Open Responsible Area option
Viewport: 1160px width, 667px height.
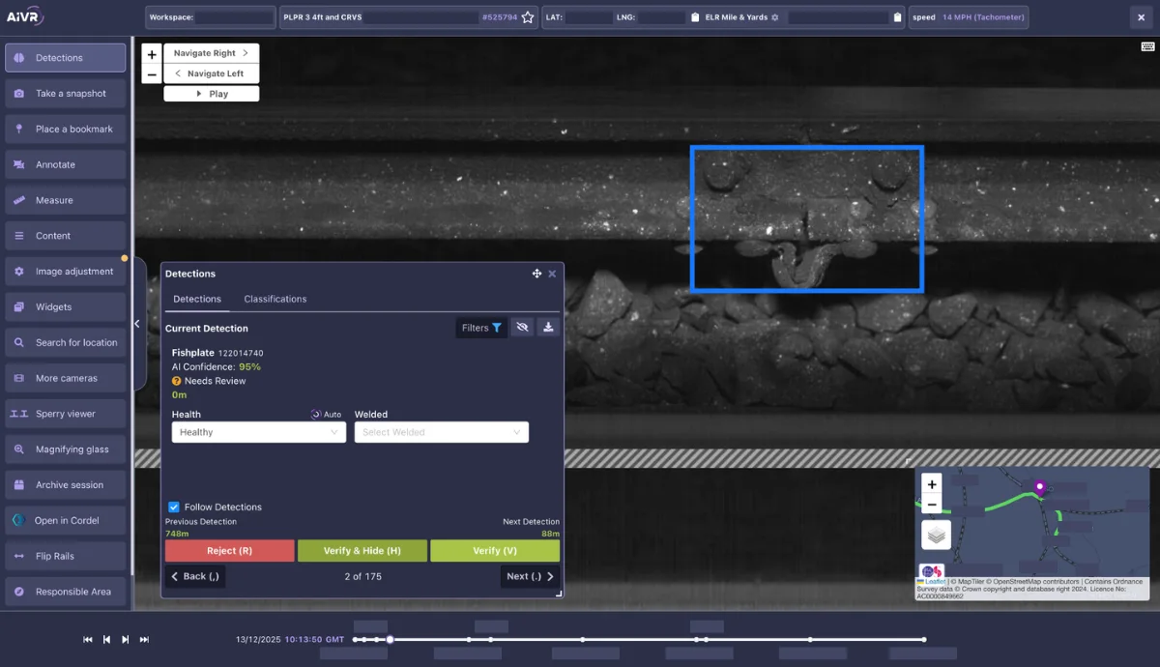point(66,592)
